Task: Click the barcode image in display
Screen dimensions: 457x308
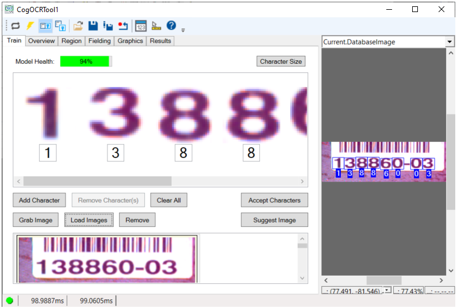Action: 384,161
